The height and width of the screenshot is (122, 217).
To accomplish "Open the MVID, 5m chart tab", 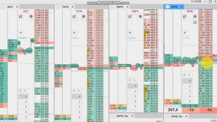I will 177,116.
